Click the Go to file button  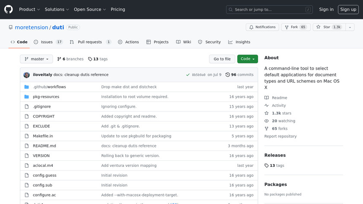point(222,59)
